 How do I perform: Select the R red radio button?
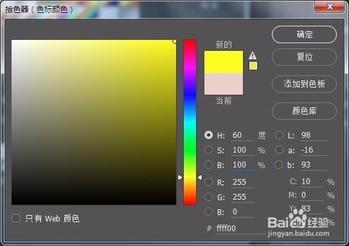(x=208, y=182)
